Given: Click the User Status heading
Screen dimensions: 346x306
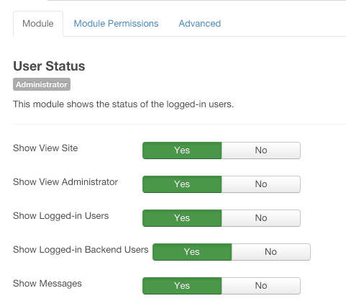Looking at the screenshot, I should (49, 66).
